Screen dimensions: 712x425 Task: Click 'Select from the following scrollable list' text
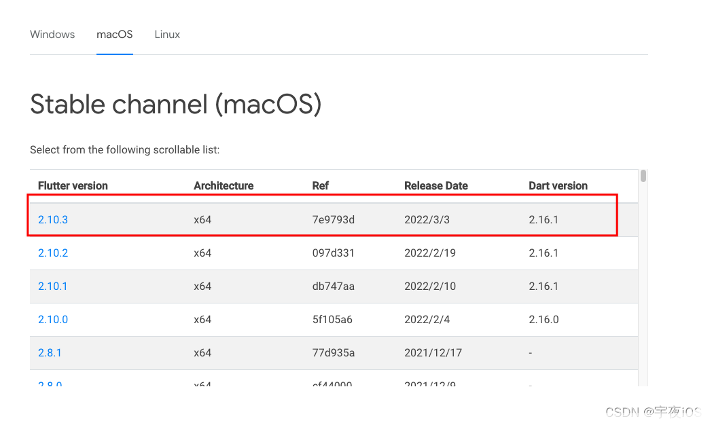[125, 149]
